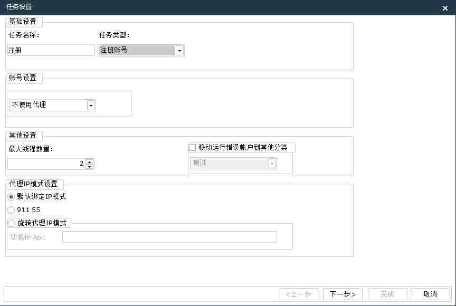Click the 切换IP Api input field

[169, 237]
